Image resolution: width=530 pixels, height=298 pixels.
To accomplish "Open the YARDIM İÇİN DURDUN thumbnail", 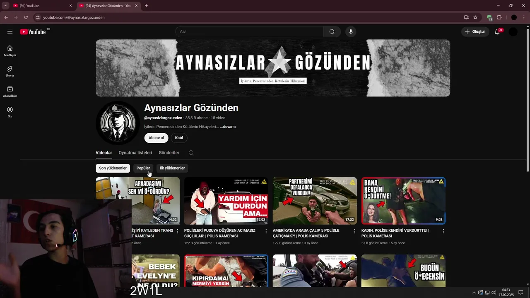I will [x=226, y=201].
